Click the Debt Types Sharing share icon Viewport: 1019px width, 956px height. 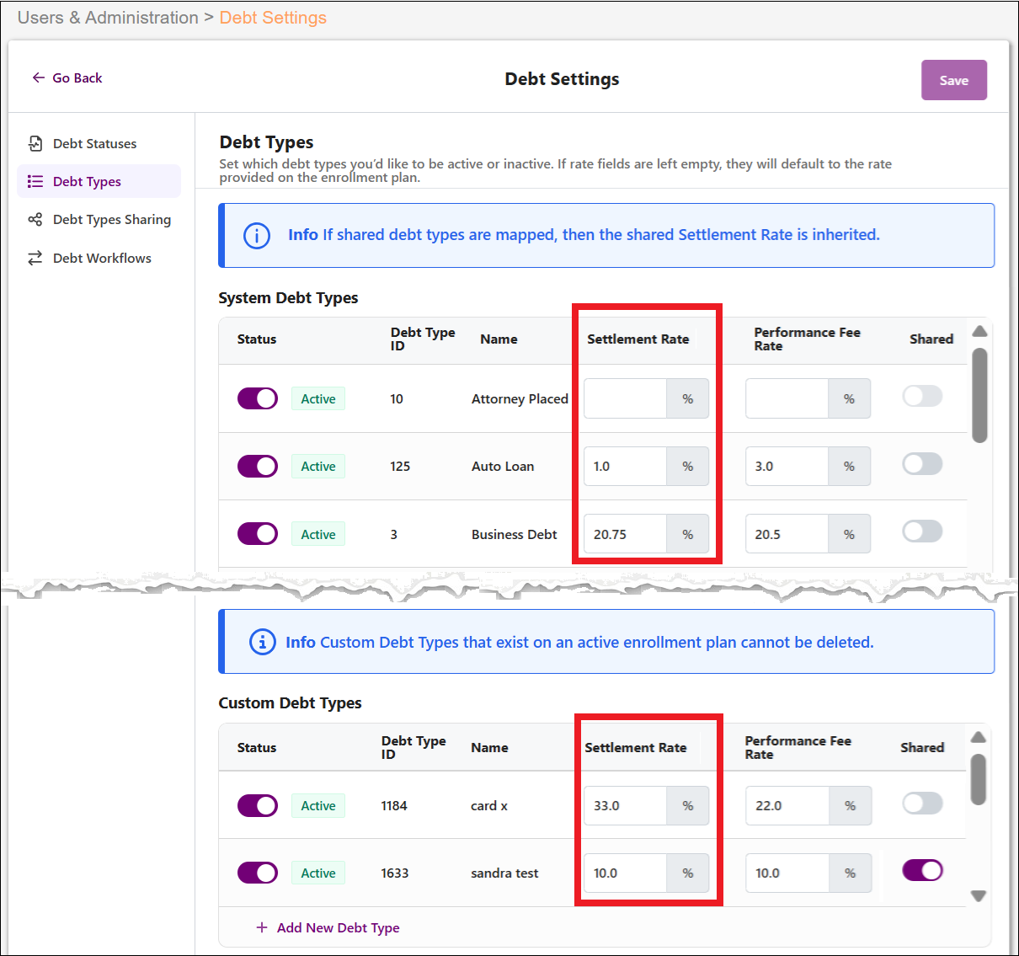[x=35, y=219]
